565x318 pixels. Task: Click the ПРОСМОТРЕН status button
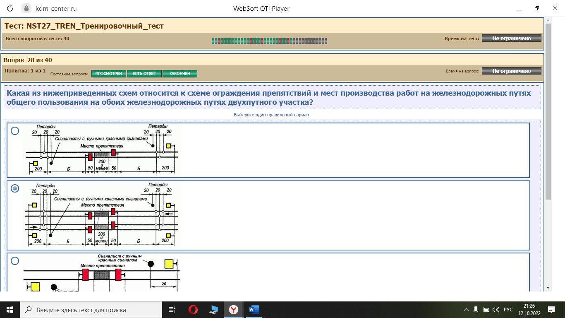(x=109, y=74)
